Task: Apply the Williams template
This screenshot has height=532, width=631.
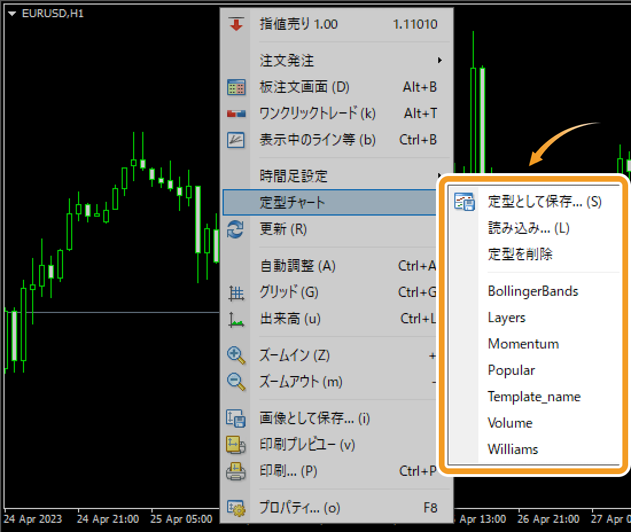Action: click(x=535, y=449)
